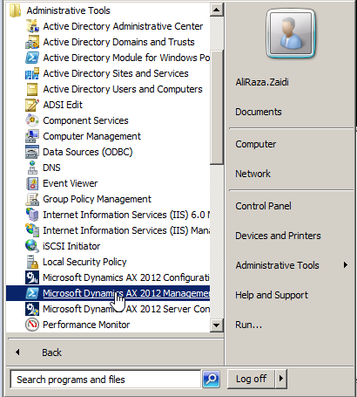
Task: Click the iSCSI Initiator globe icon
Action: (x=32, y=246)
